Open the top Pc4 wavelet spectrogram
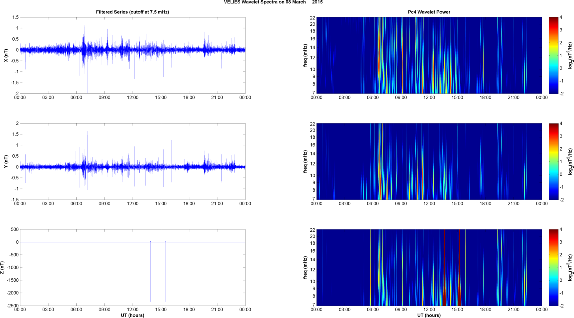 coord(429,55)
